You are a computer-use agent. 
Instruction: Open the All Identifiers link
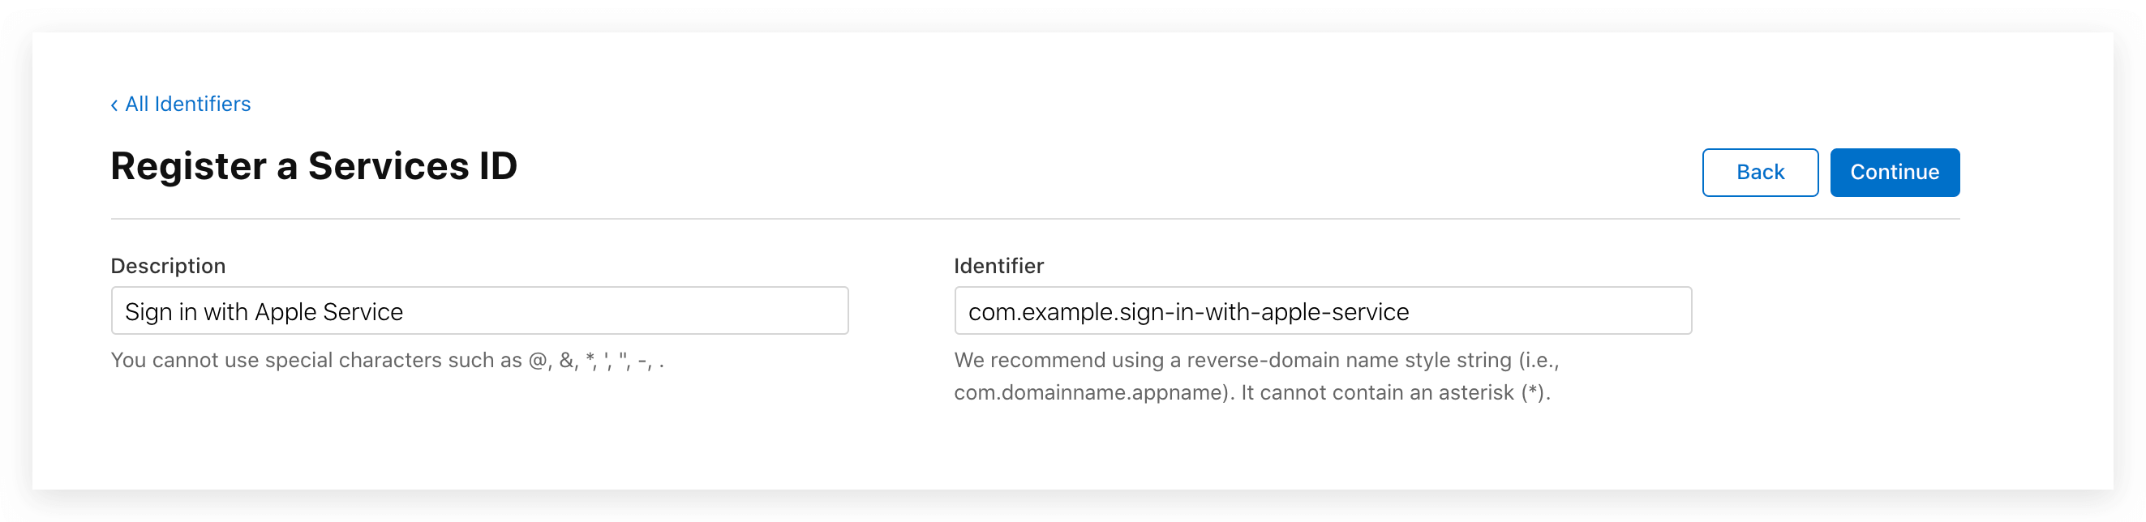point(187,104)
